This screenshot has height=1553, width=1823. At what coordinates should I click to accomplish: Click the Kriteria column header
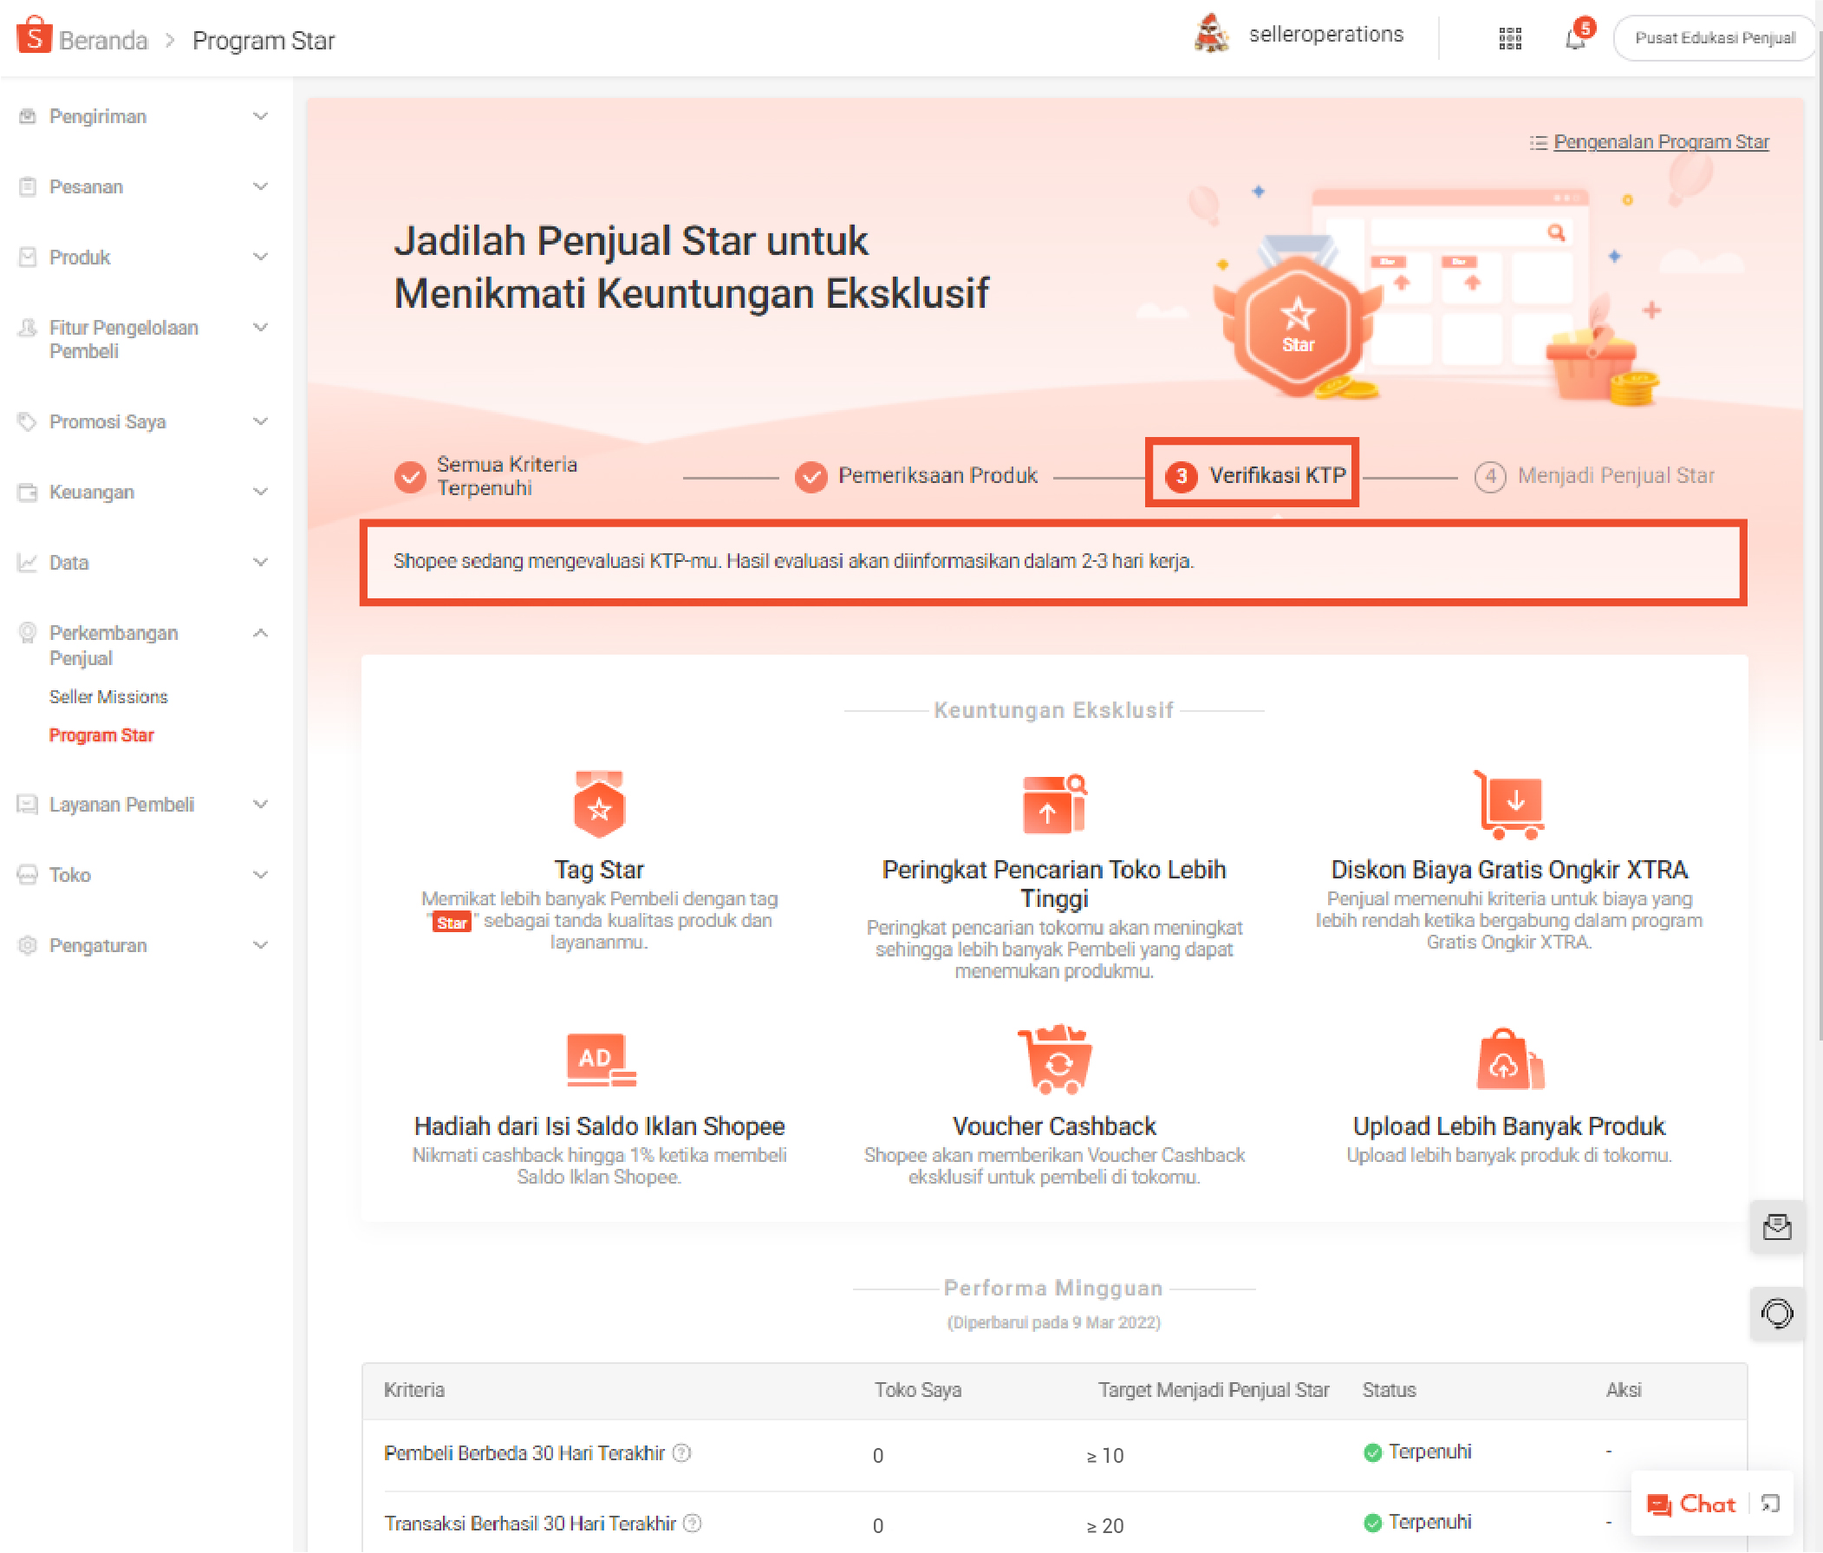click(414, 1389)
